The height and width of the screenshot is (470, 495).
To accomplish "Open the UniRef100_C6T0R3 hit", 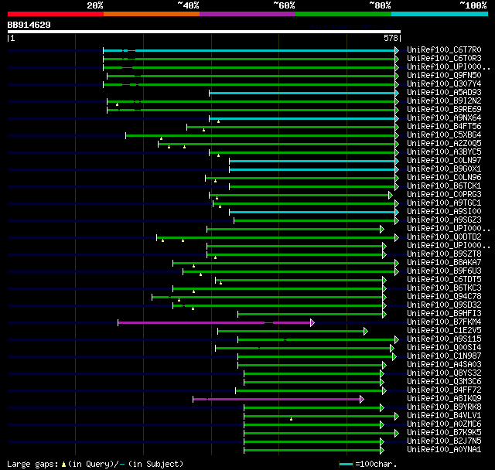I will pyautogui.click(x=444, y=58).
